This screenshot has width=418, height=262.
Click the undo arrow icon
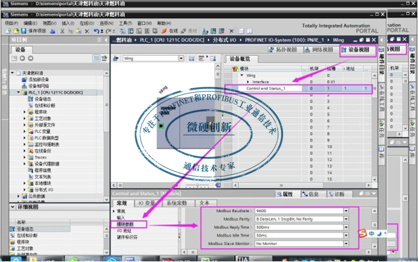tap(97, 31)
